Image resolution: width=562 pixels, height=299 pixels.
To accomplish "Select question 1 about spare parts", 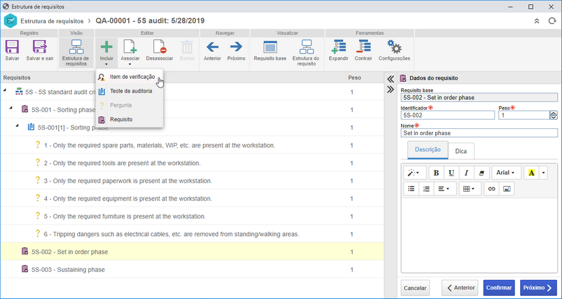I will click(x=192, y=145).
